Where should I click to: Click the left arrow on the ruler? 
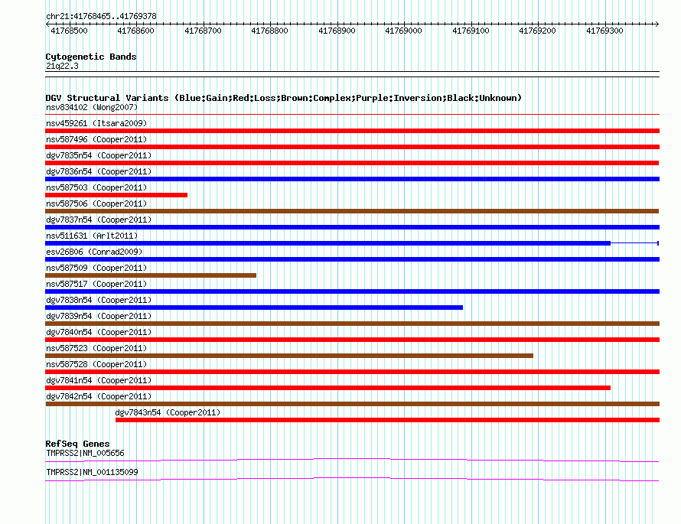point(47,24)
